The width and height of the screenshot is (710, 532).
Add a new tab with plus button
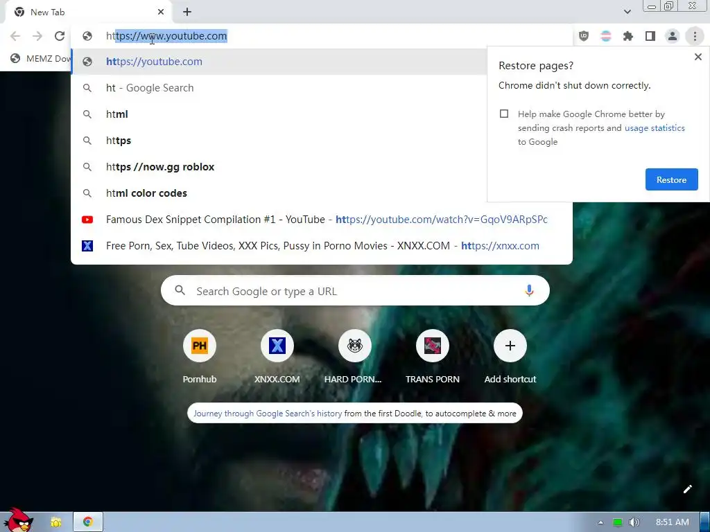(x=187, y=12)
